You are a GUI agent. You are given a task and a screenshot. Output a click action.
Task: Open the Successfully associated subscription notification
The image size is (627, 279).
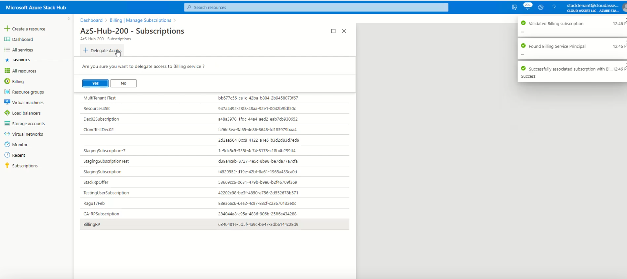click(x=572, y=72)
